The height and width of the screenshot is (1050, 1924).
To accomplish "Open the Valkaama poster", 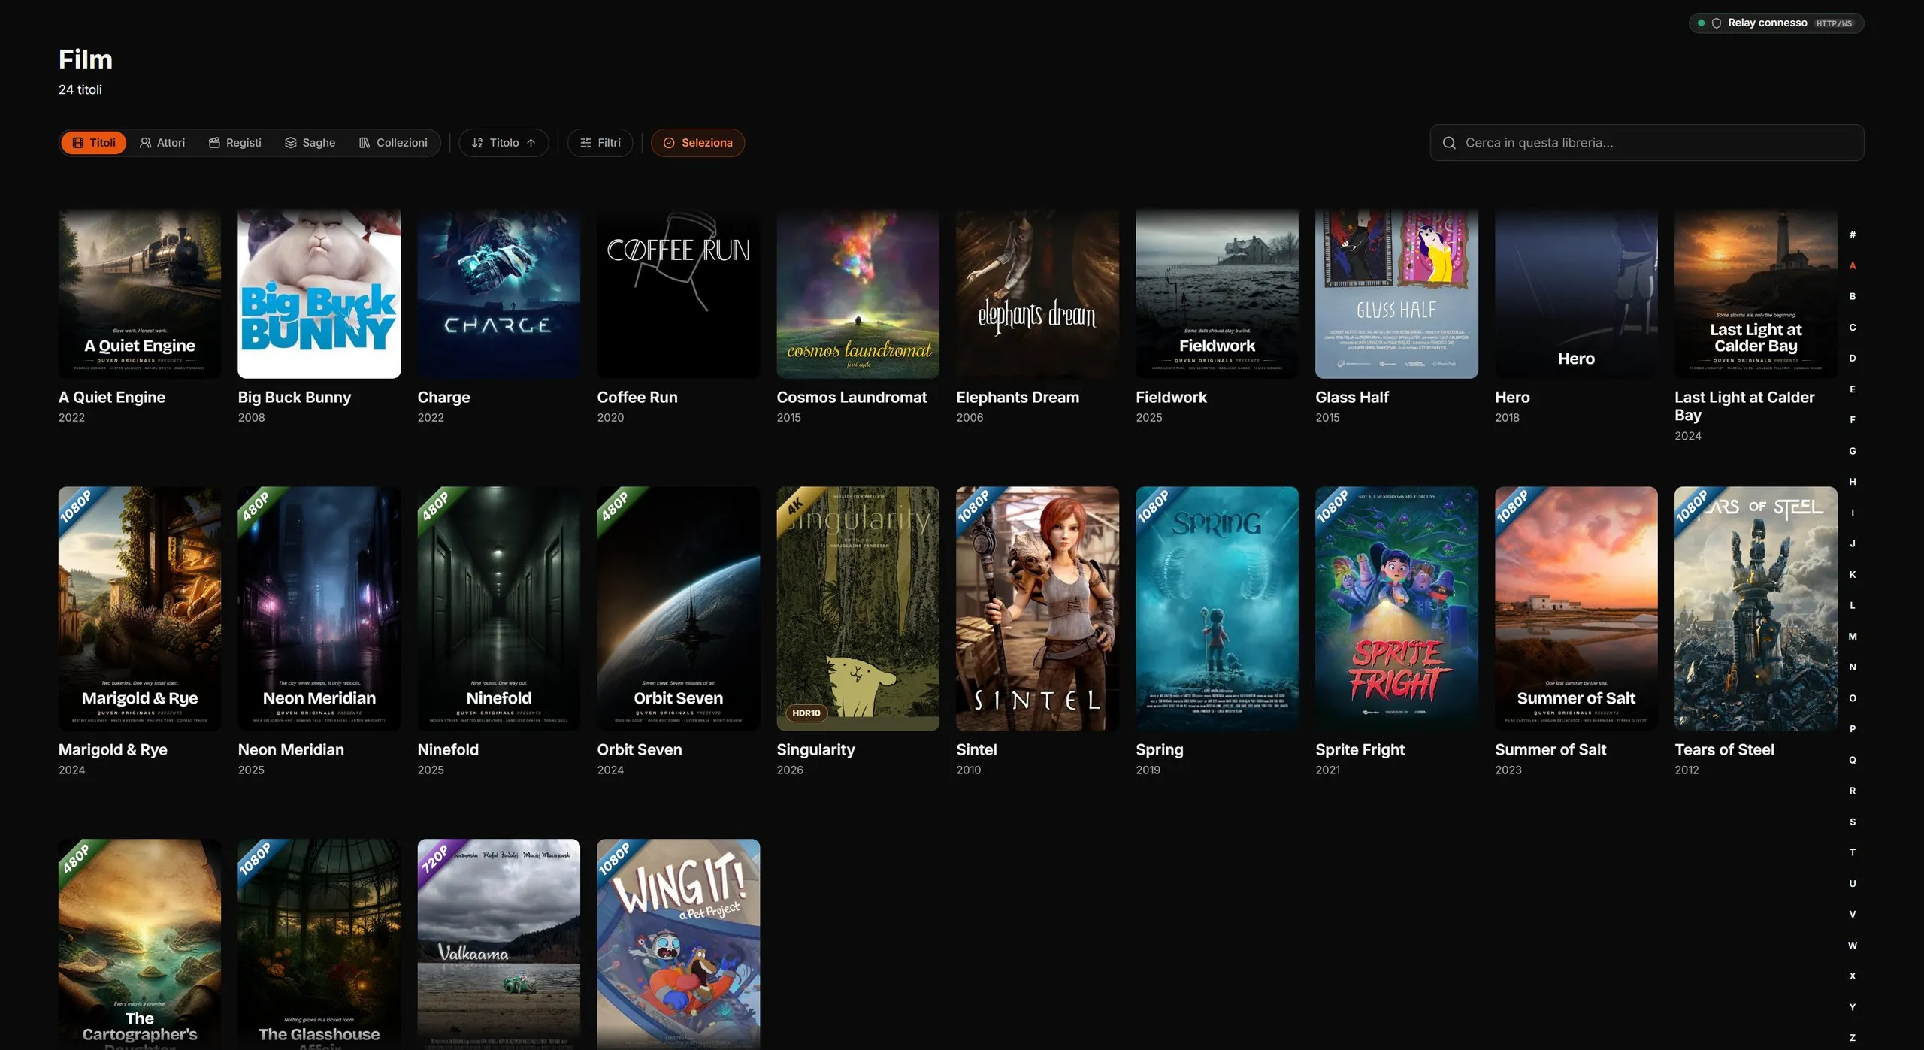I will (499, 944).
